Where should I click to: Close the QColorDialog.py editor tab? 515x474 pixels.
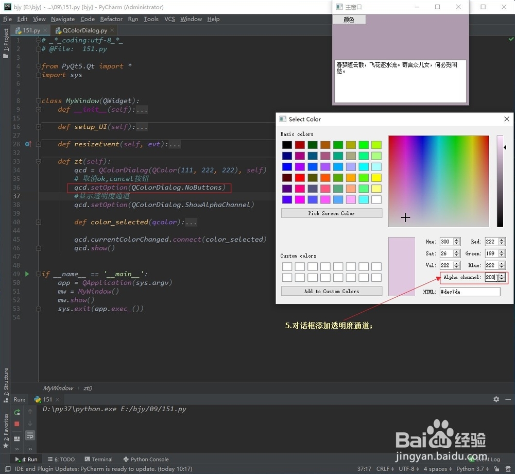[x=112, y=30]
